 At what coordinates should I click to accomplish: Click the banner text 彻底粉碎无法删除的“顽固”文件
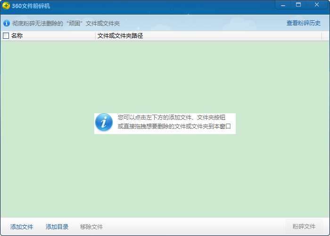[66, 23]
